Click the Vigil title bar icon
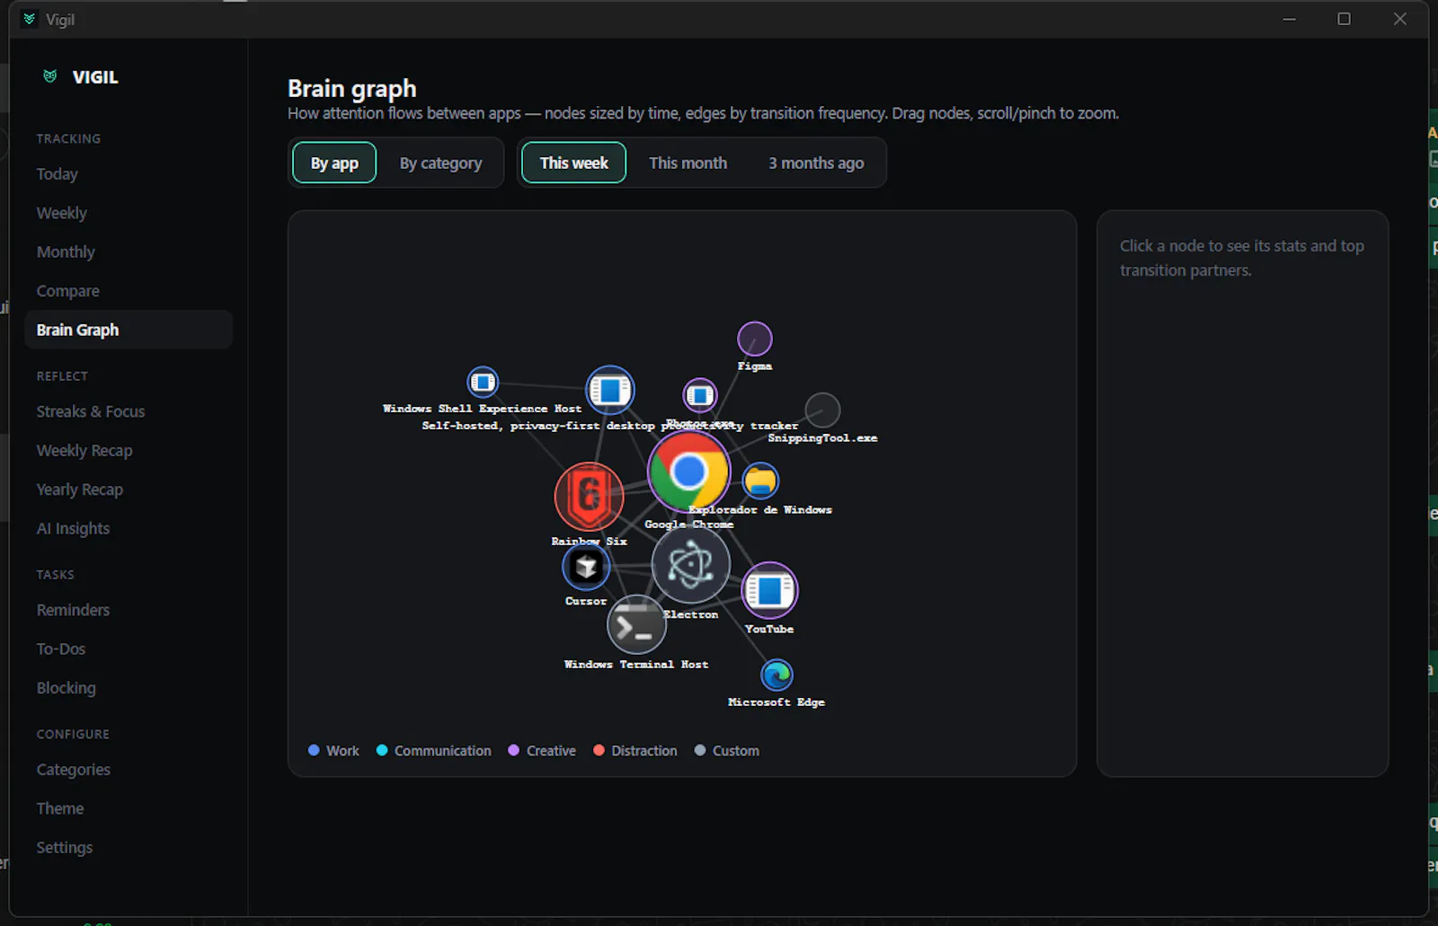Image resolution: width=1438 pixels, height=926 pixels. pyautogui.click(x=30, y=19)
